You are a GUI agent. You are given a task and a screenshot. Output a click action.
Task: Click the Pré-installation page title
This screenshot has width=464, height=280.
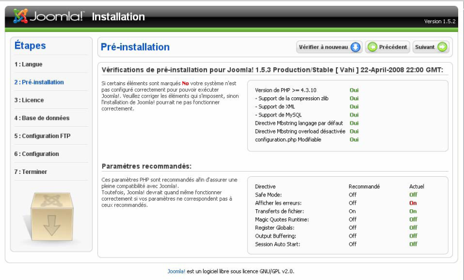click(x=135, y=47)
